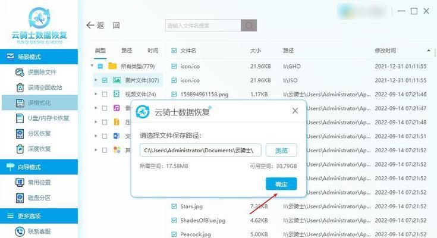Click the file list vertical scrollbar
437x238 pixels.
pos(435,53)
